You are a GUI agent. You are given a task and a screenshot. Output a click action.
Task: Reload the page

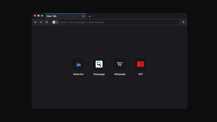click(47, 22)
